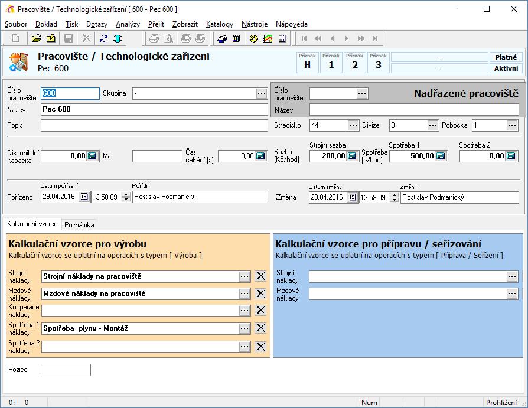Go to next record arrow
This screenshot has width=528, height=408.
point(347,38)
